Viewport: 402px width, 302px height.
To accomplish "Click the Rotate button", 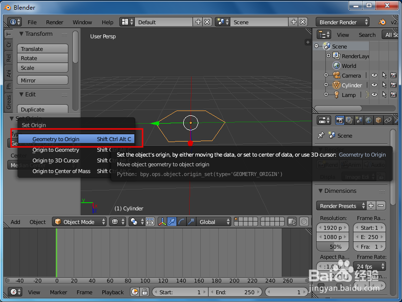I will click(43, 58).
